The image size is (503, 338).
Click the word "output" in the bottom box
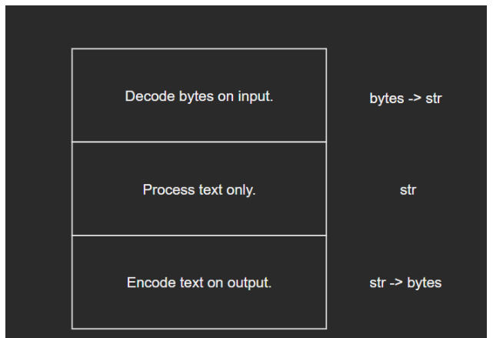253,283
